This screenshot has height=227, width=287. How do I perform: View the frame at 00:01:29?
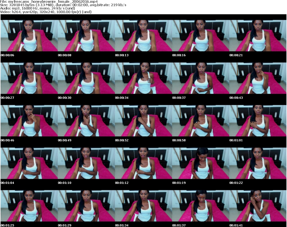86,206
